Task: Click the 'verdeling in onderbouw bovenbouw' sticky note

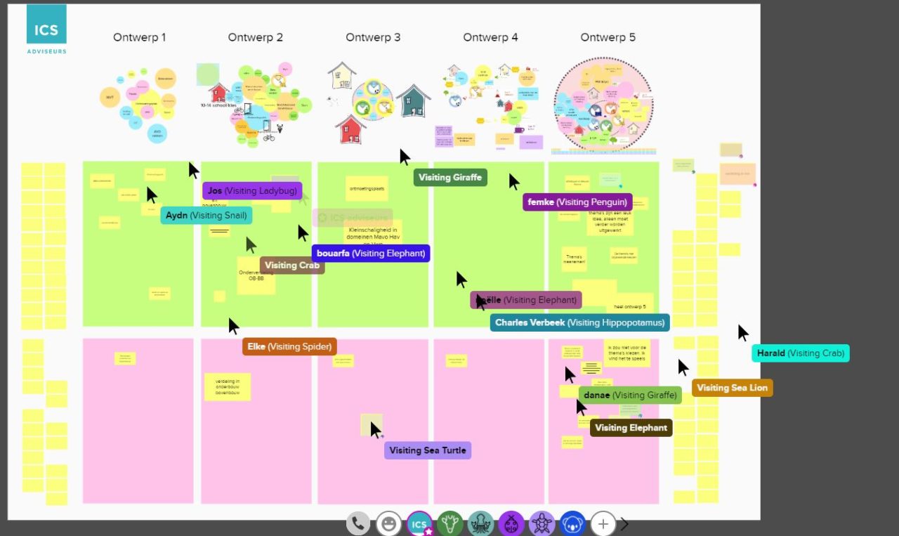Action: [x=227, y=387]
